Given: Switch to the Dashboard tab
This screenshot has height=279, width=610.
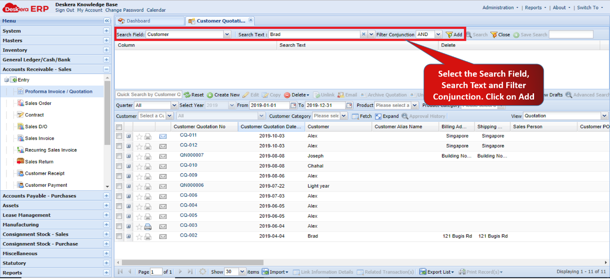Looking at the screenshot, I should point(149,21).
